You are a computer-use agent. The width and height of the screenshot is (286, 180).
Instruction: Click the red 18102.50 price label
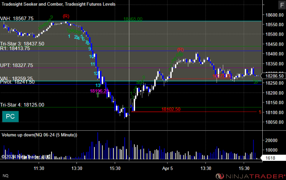pyautogui.click(x=171, y=109)
